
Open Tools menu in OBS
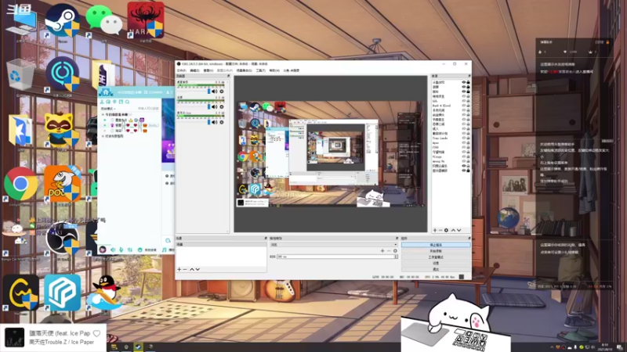coord(261,70)
